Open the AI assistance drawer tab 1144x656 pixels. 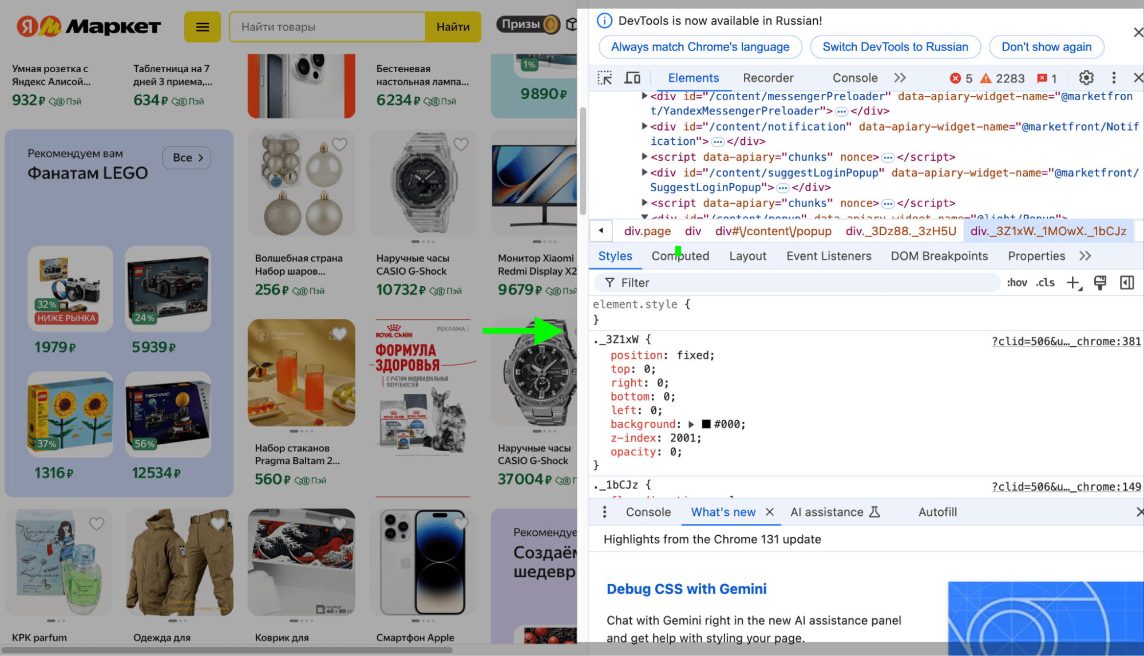835,512
